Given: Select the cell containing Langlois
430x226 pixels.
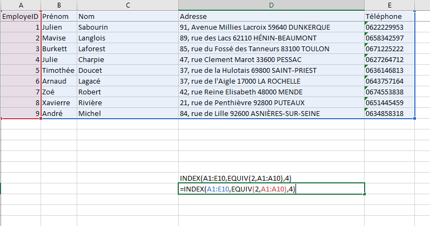Looking at the screenshot, I should pos(128,38).
